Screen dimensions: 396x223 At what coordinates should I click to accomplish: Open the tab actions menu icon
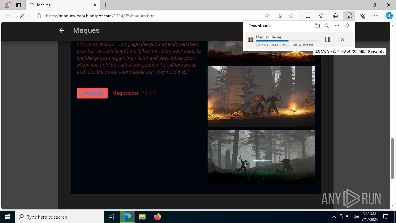pos(19,5)
